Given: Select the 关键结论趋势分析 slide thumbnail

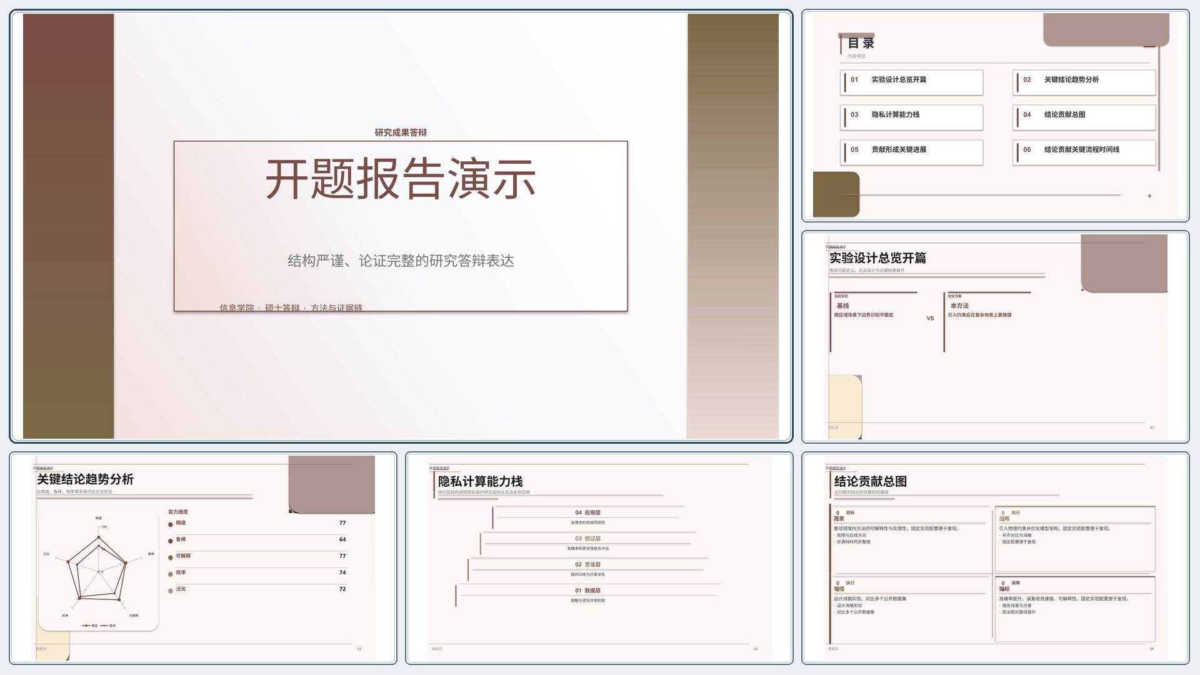Looking at the screenshot, I should coord(203,558).
